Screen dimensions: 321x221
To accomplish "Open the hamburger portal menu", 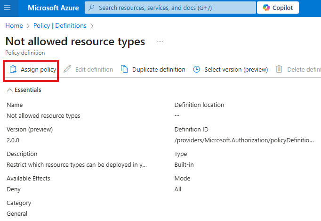I will point(7,8).
